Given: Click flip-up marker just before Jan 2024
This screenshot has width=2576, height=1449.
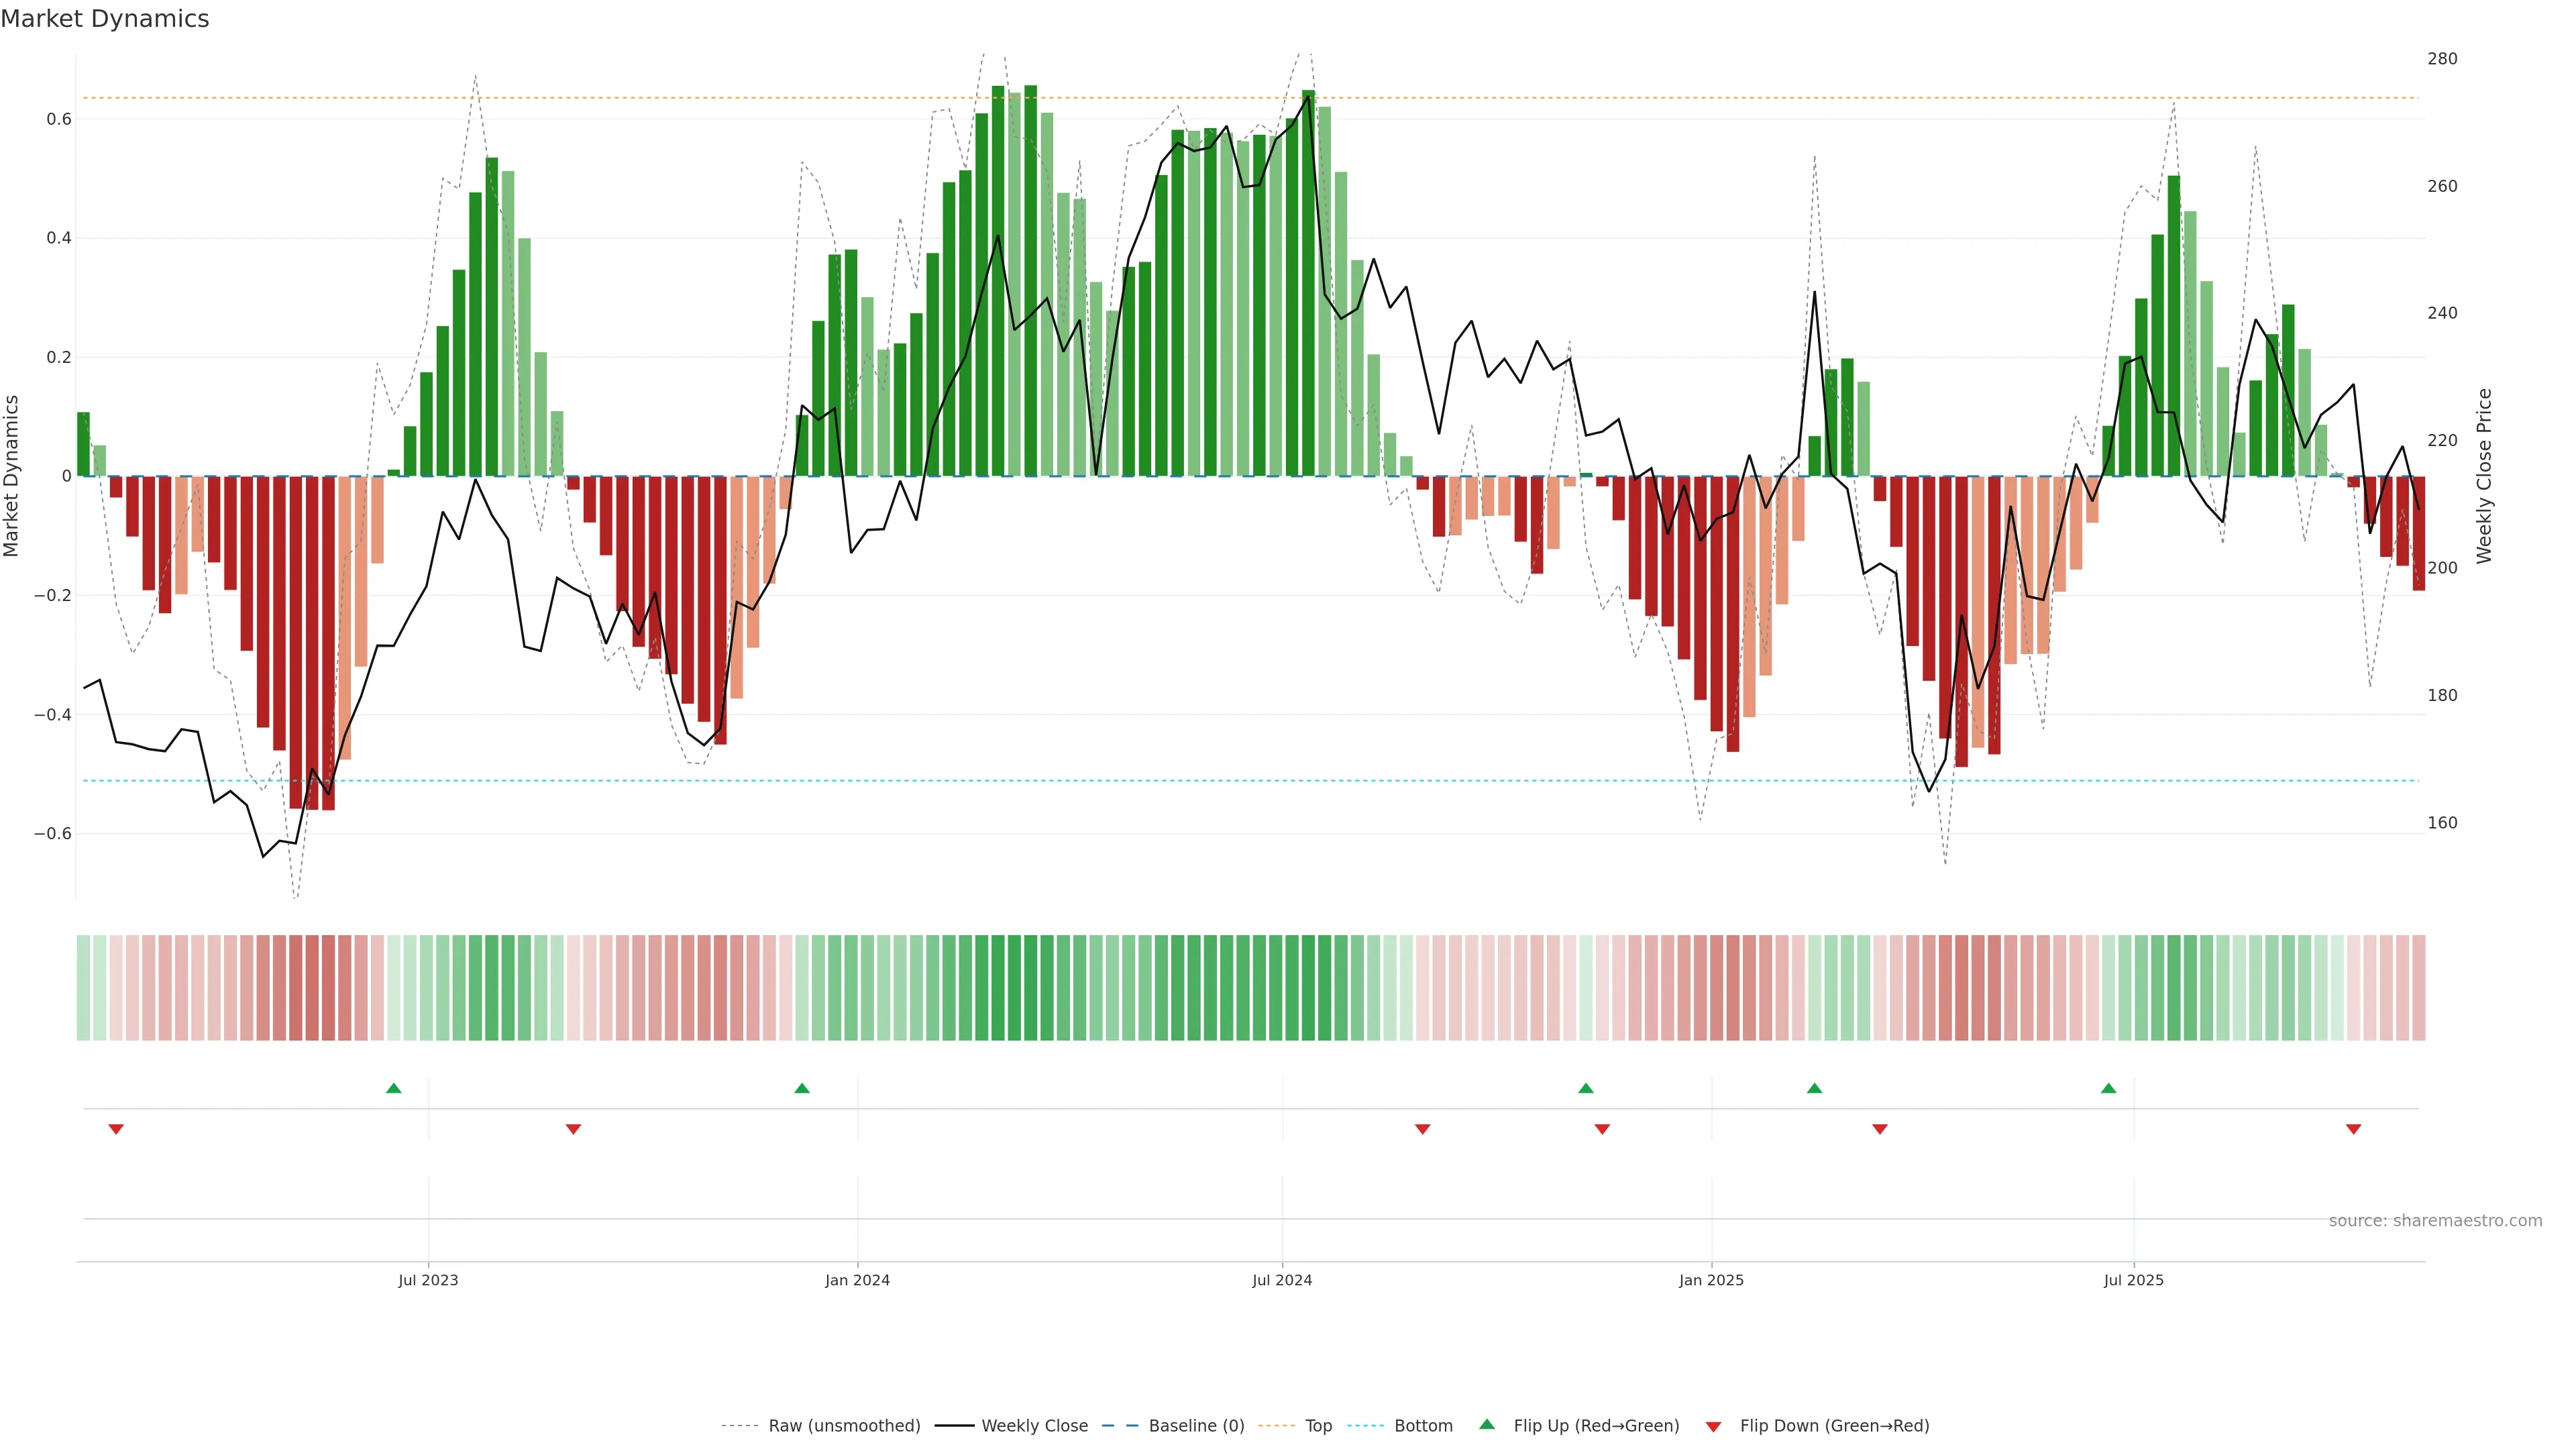Looking at the screenshot, I should click(x=802, y=1088).
